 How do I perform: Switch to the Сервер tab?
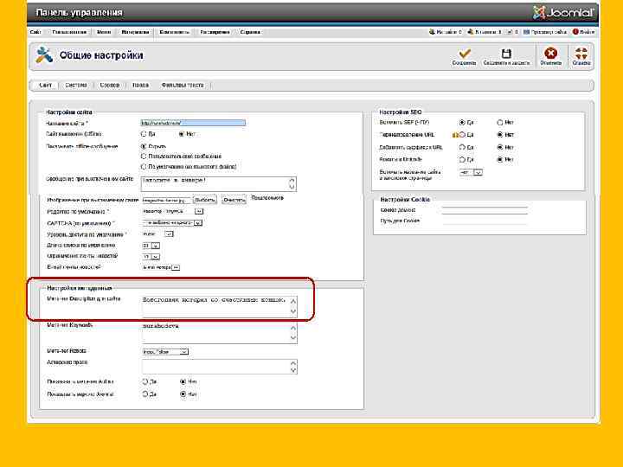pyautogui.click(x=110, y=85)
